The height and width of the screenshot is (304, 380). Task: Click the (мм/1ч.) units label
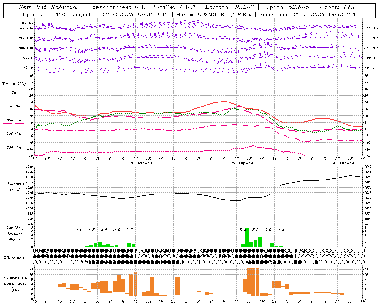[15, 239]
